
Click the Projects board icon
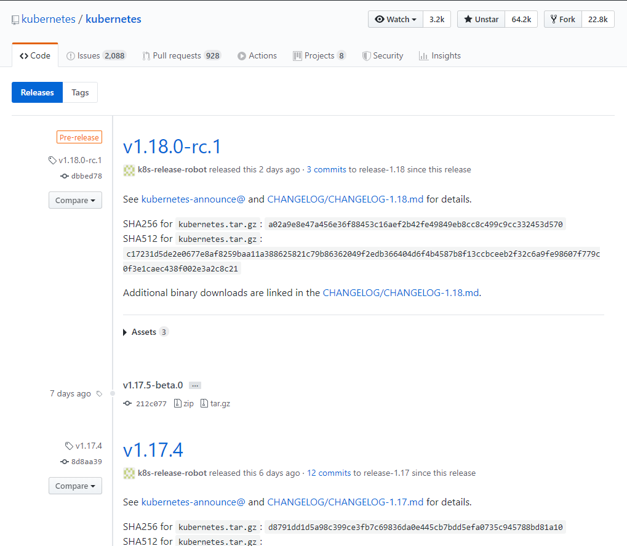(x=297, y=56)
